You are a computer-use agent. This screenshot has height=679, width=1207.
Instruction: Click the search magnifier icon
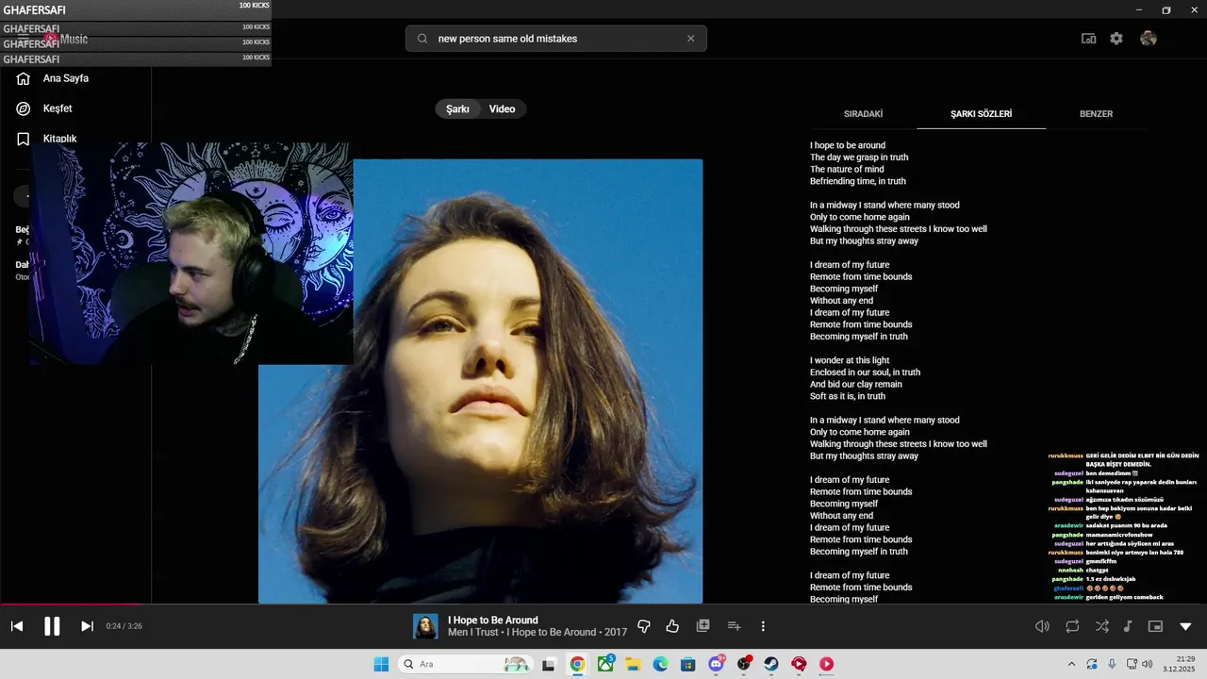[x=422, y=39]
